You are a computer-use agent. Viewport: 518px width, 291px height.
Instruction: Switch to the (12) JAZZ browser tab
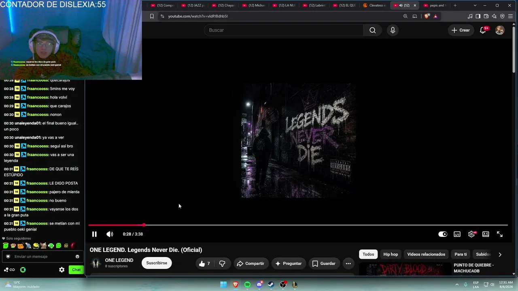193,5
